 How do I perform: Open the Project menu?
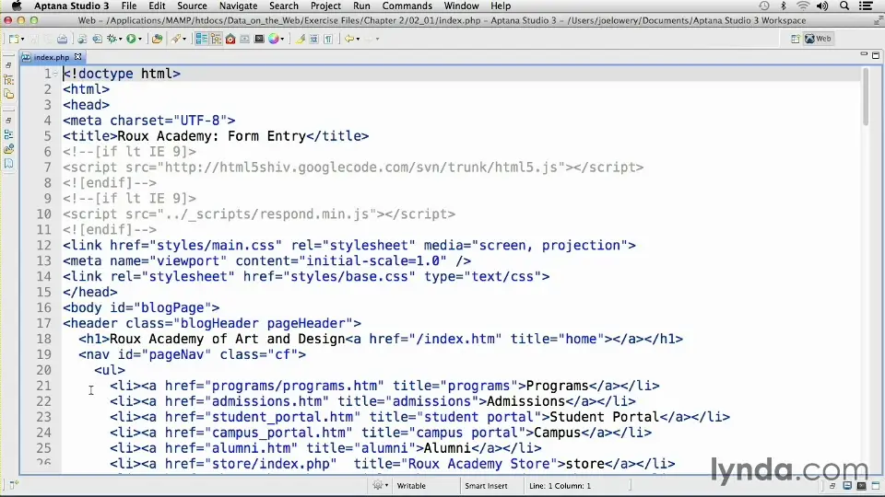(x=325, y=6)
